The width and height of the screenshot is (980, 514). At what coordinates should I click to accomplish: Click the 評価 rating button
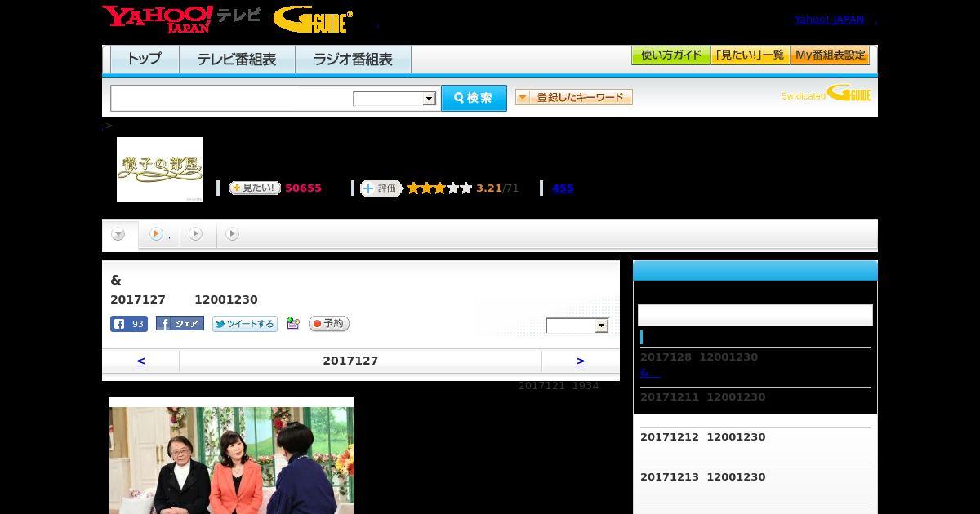coord(381,188)
